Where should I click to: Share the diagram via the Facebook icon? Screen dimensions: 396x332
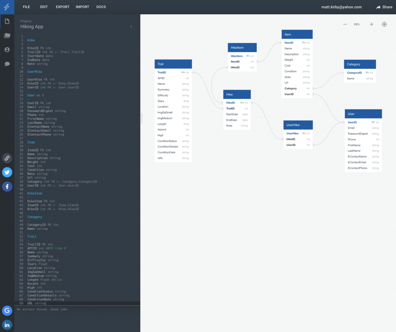[7, 186]
